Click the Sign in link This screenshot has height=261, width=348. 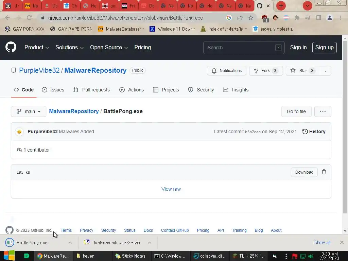(x=298, y=48)
